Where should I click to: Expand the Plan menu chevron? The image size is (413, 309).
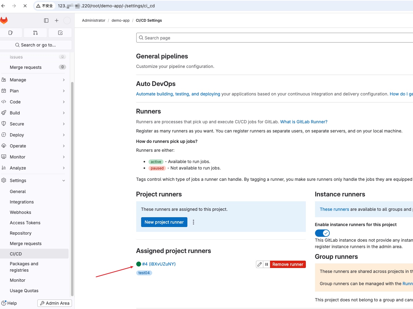(x=64, y=91)
